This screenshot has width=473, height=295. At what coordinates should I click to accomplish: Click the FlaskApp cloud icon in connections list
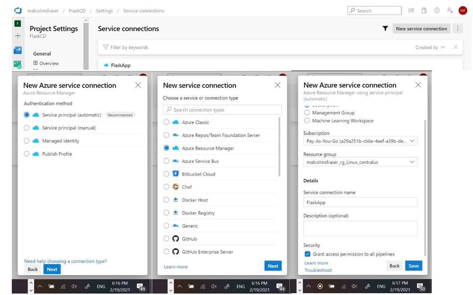(x=106, y=65)
